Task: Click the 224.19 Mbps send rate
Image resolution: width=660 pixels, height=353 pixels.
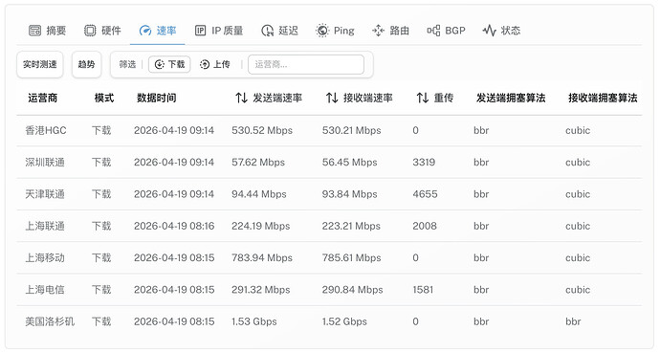Action: [260, 226]
